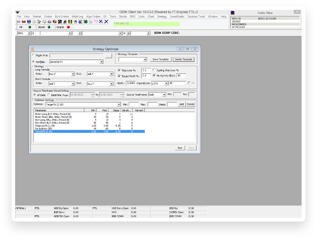Viewport: 317px width, 239px height.
Task: Click the Slip% value field
Action: (131, 83)
